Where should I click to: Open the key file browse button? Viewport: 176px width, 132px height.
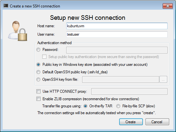tap(163, 79)
